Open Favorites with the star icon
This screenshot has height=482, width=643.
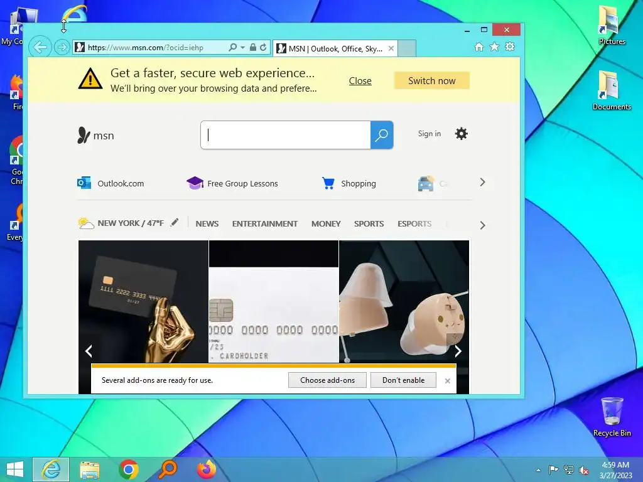tap(495, 46)
